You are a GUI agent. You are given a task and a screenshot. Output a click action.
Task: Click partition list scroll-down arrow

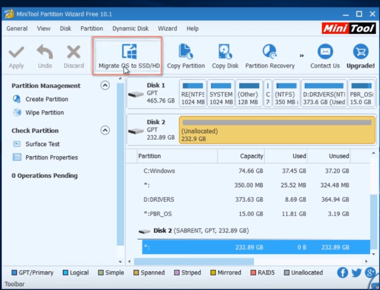click(373, 254)
